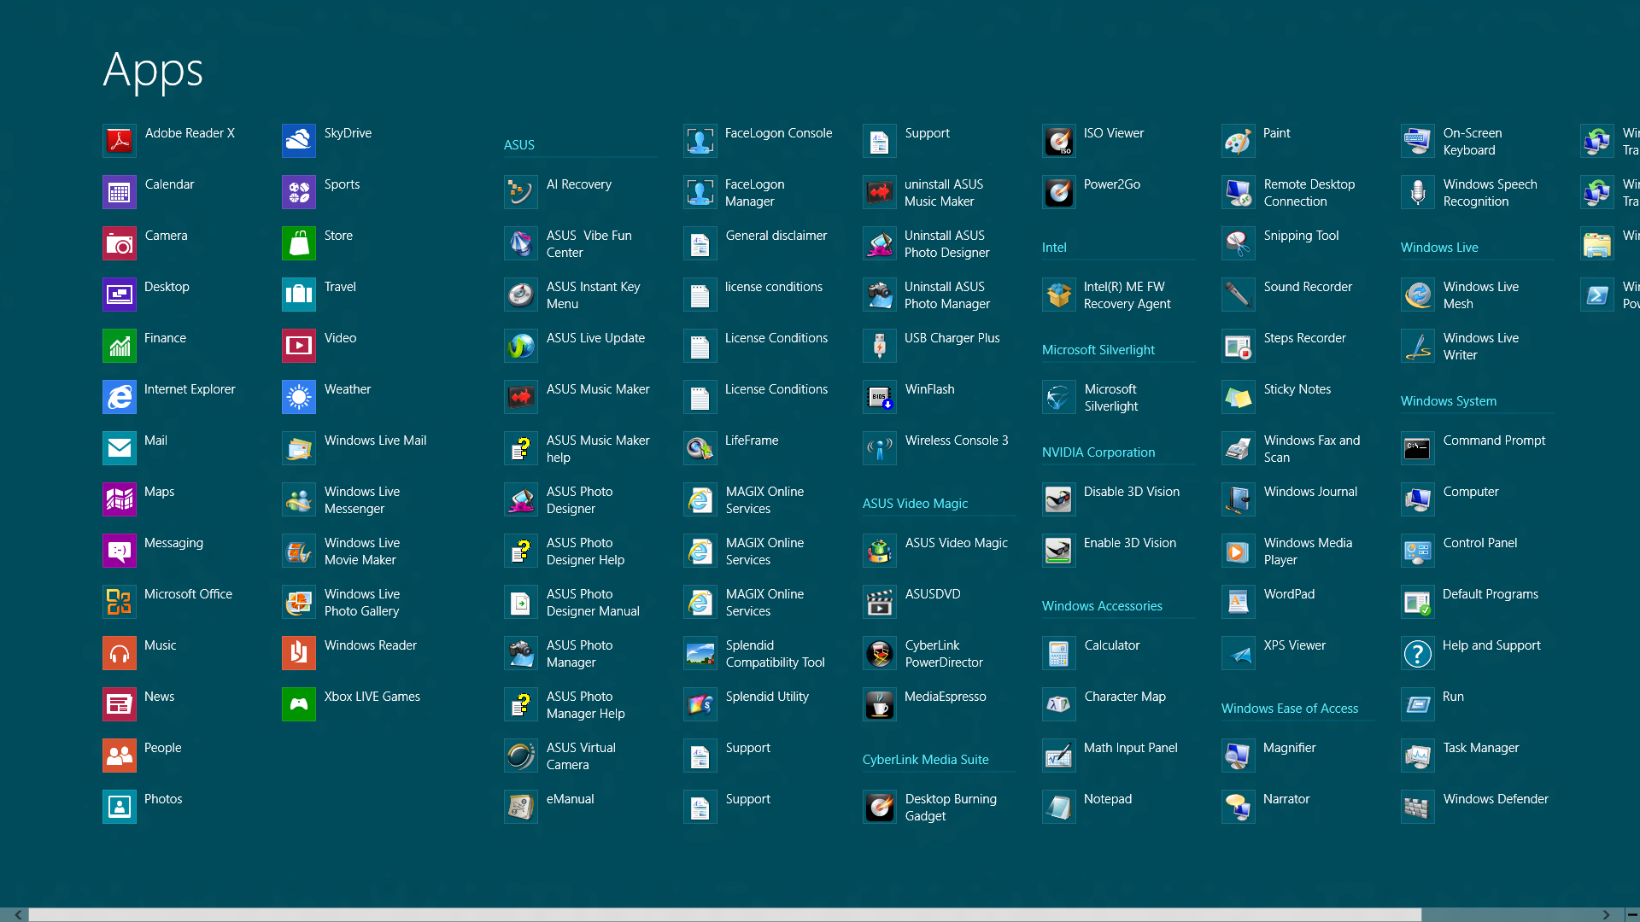The width and height of the screenshot is (1640, 922).
Task: Expand NVIDIA Corporation section header
Action: coord(1097,452)
